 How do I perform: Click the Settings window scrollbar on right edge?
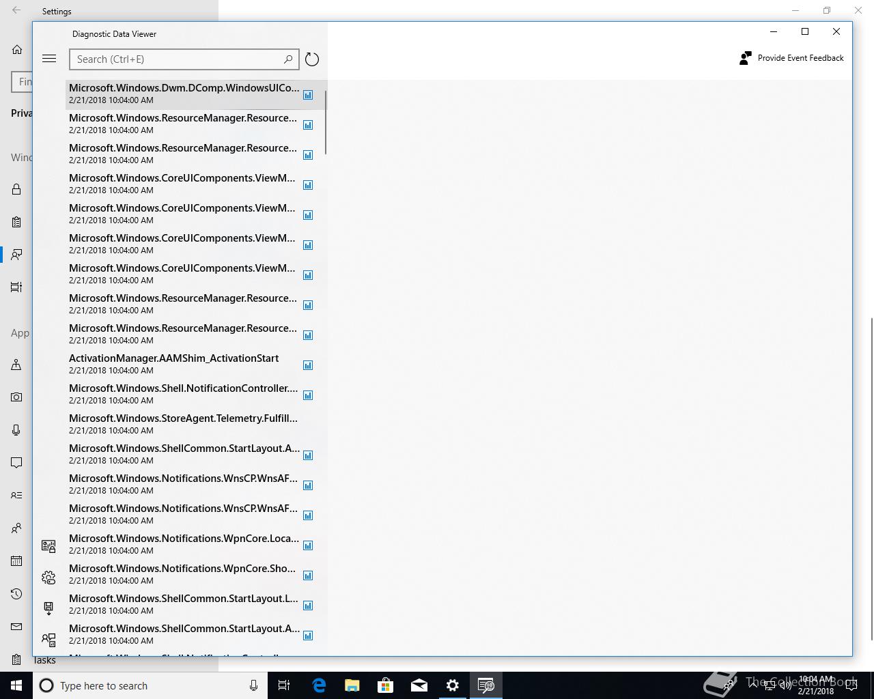(x=872, y=478)
